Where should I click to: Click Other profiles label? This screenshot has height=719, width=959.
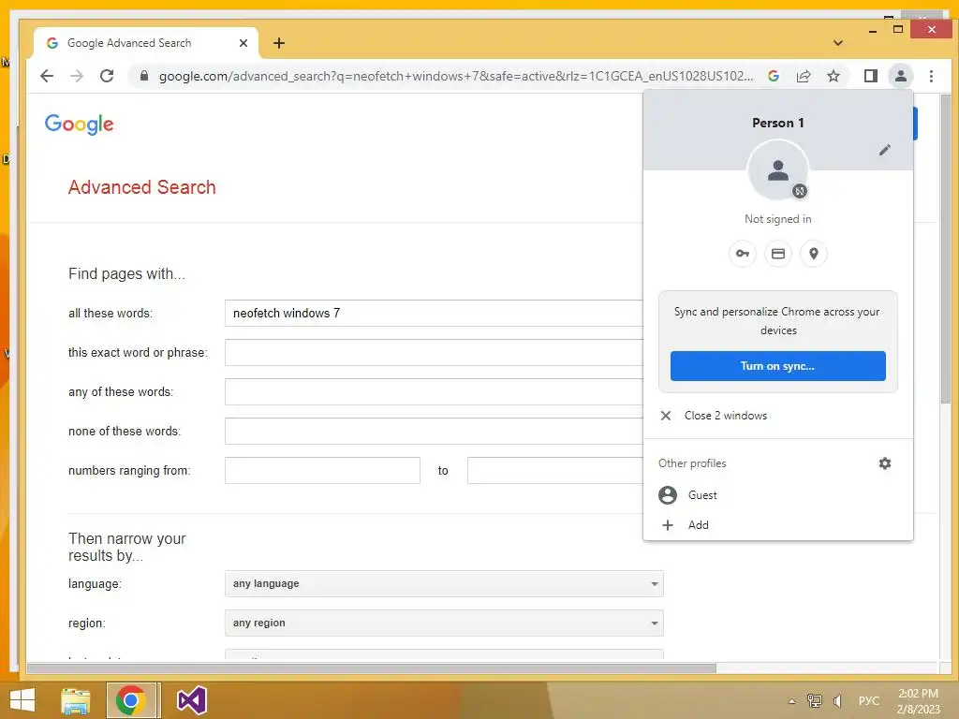click(x=692, y=463)
